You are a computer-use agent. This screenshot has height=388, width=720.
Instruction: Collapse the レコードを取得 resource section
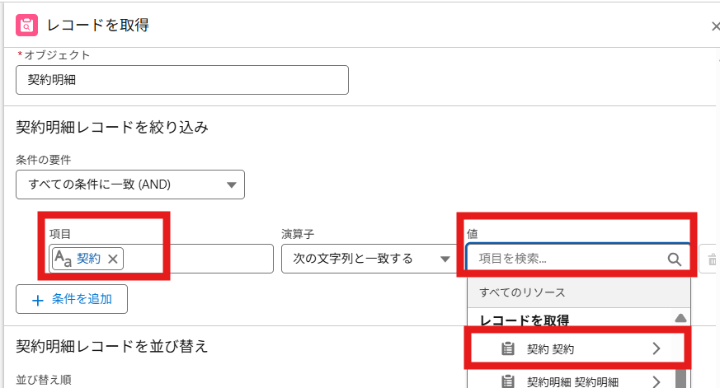pos(680,319)
